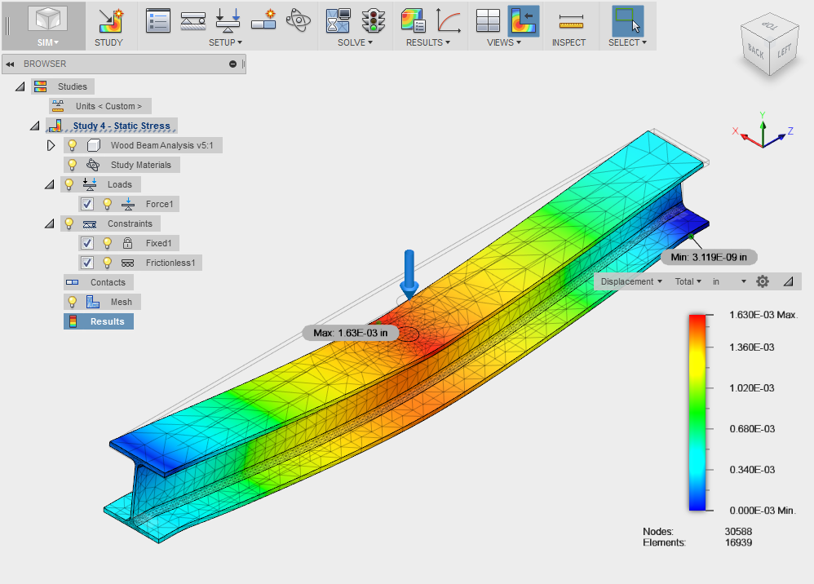Click the displacement color legend bar
Viewport: 814px width, 584px height.
point(697,412)
